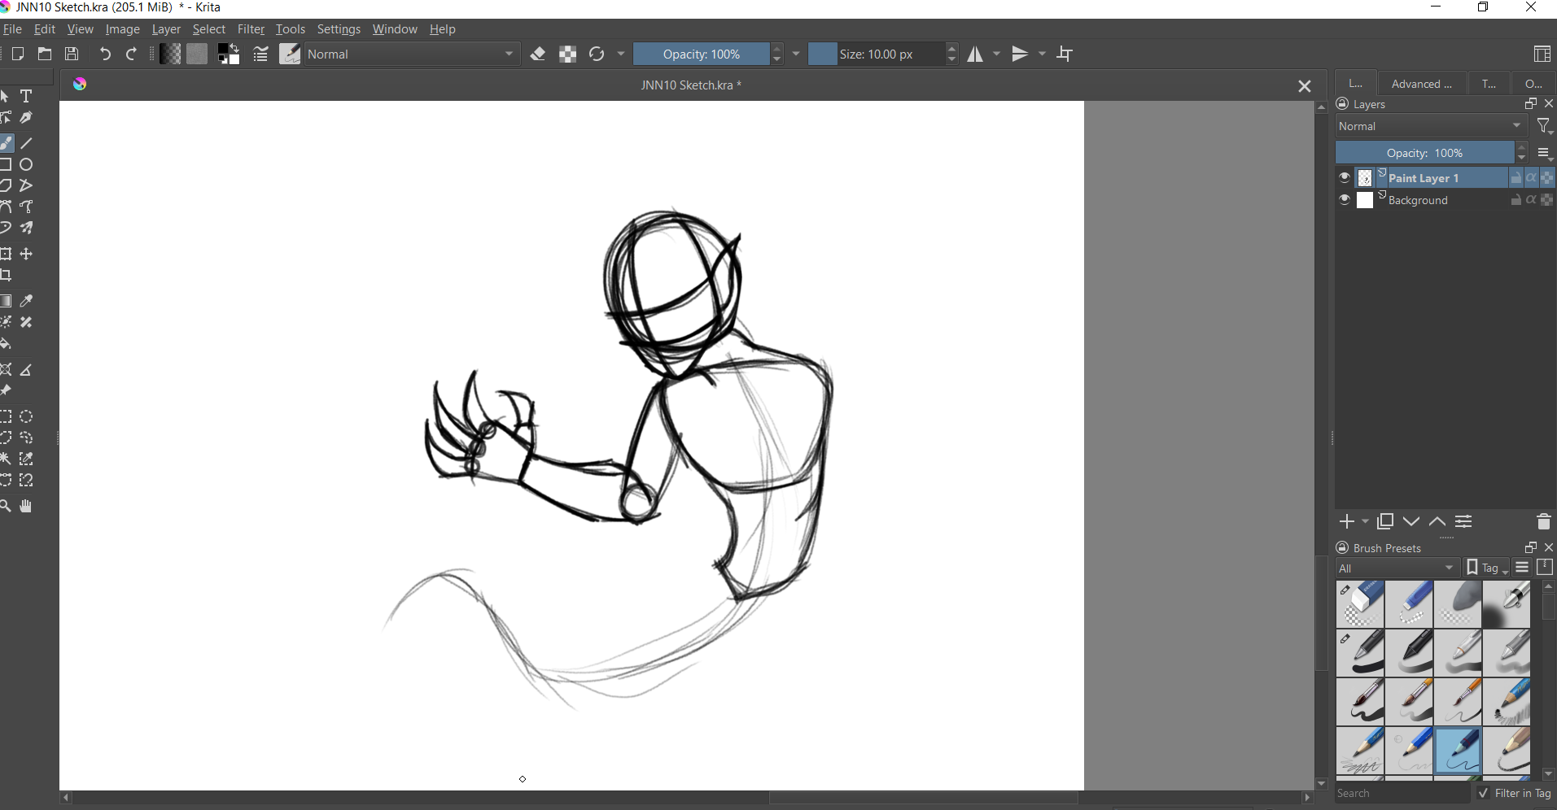Select the Pan hand tool

[26, 506]
